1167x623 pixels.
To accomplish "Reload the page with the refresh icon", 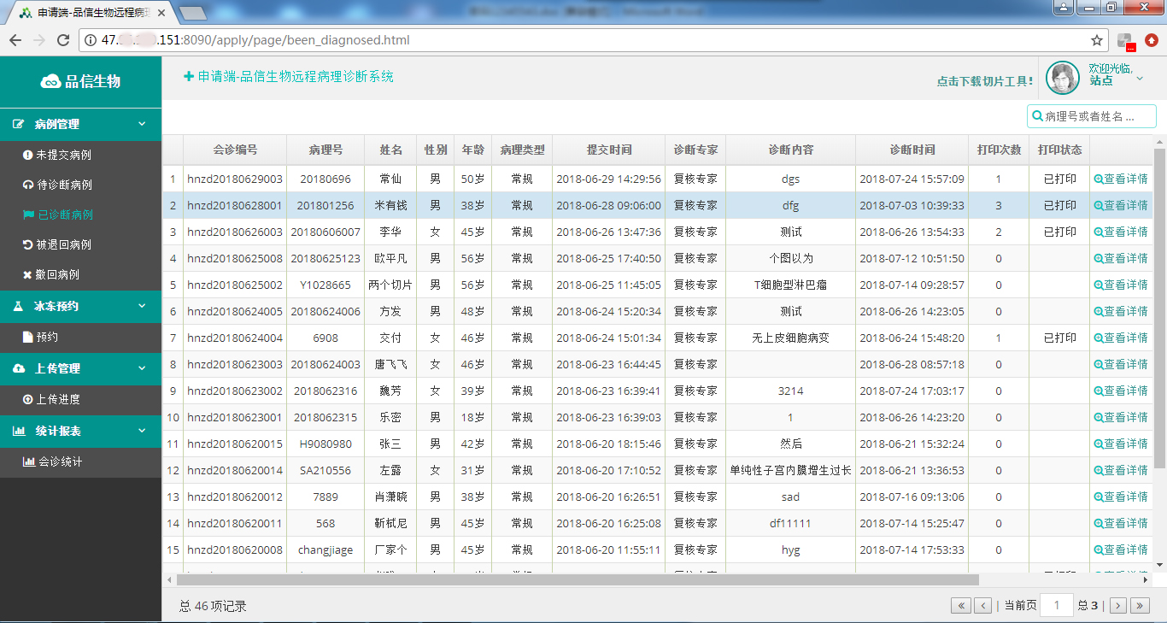I will click(63, 40).
